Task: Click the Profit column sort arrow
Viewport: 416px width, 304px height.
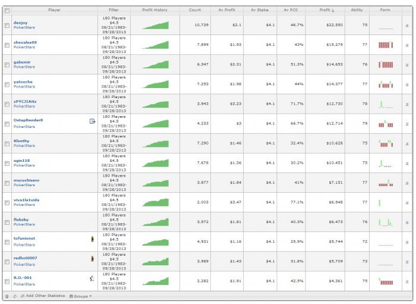Action: point(333,10)
